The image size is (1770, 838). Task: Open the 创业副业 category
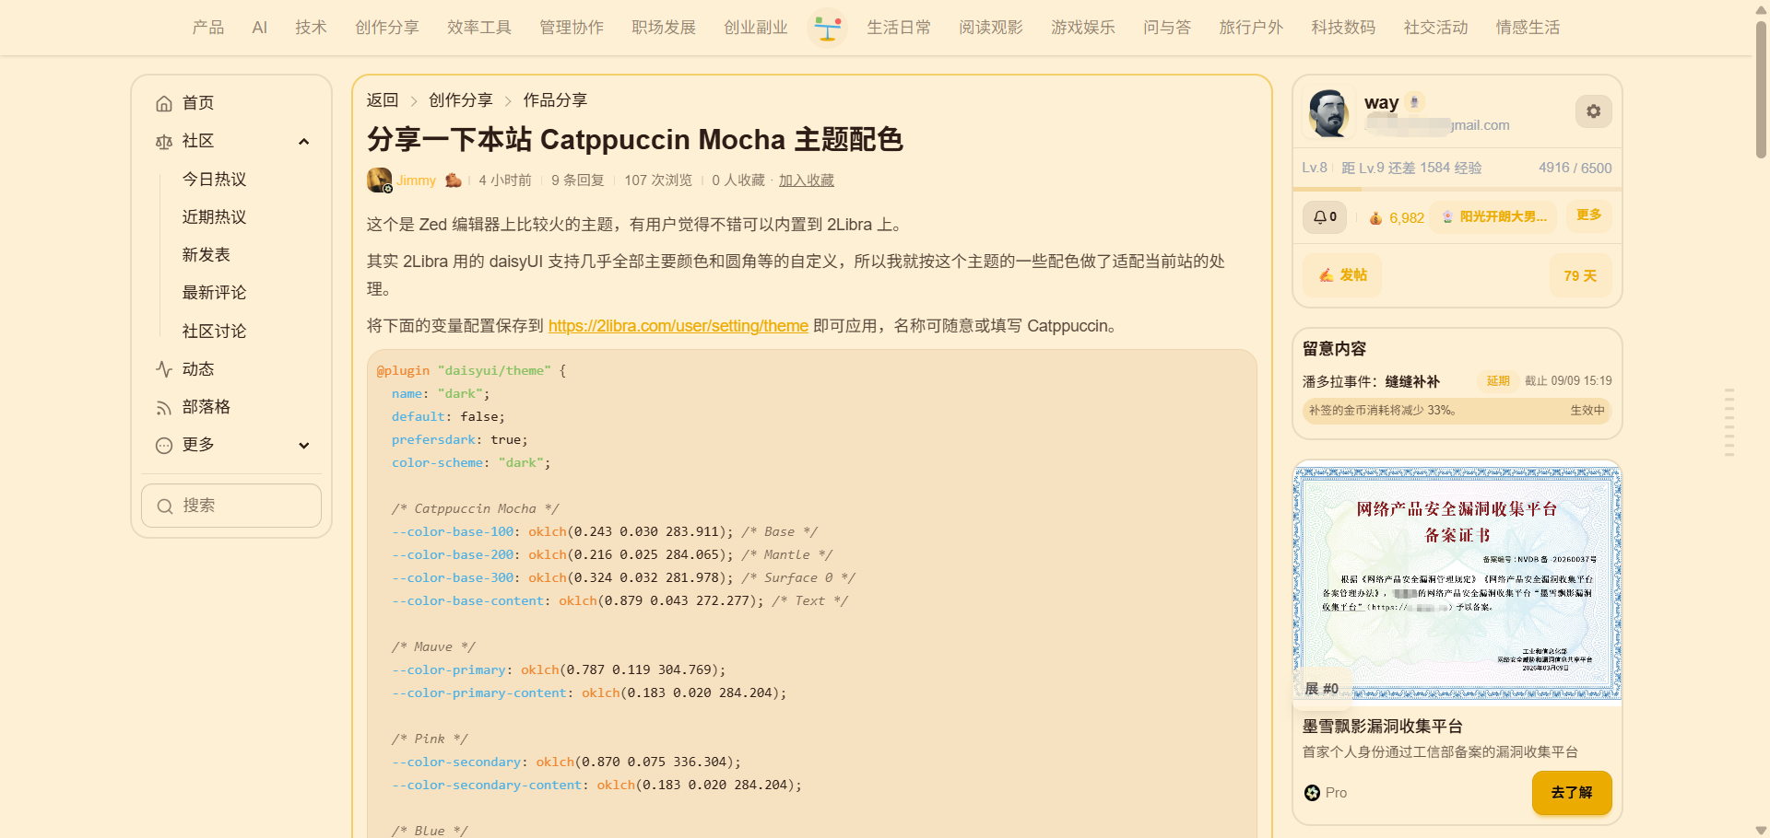point(756,28)
